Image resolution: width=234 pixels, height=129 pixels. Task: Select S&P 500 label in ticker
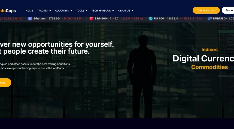pos(101,19)
